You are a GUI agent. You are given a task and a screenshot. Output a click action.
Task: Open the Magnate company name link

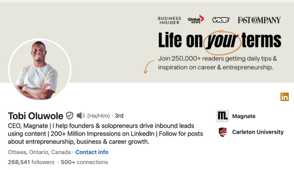(244, 116)
